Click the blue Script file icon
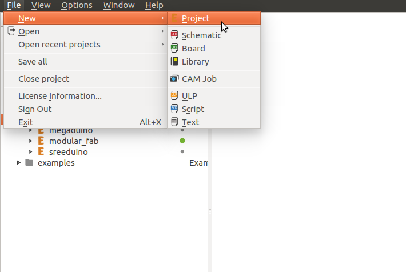This screenshot has height=272, width=406. point(174,109)
